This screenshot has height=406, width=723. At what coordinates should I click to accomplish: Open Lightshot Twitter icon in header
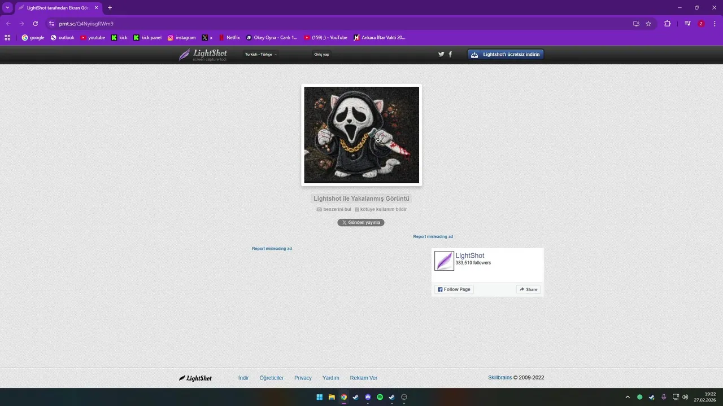[x=441, y=55]
